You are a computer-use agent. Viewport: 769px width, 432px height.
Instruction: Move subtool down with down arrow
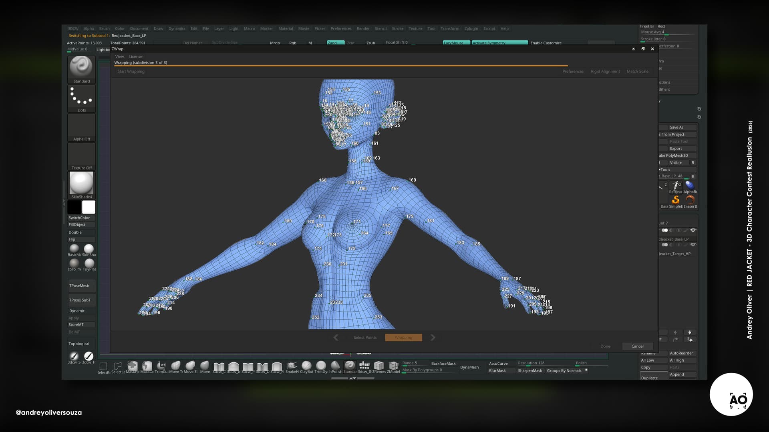point(690,332)
